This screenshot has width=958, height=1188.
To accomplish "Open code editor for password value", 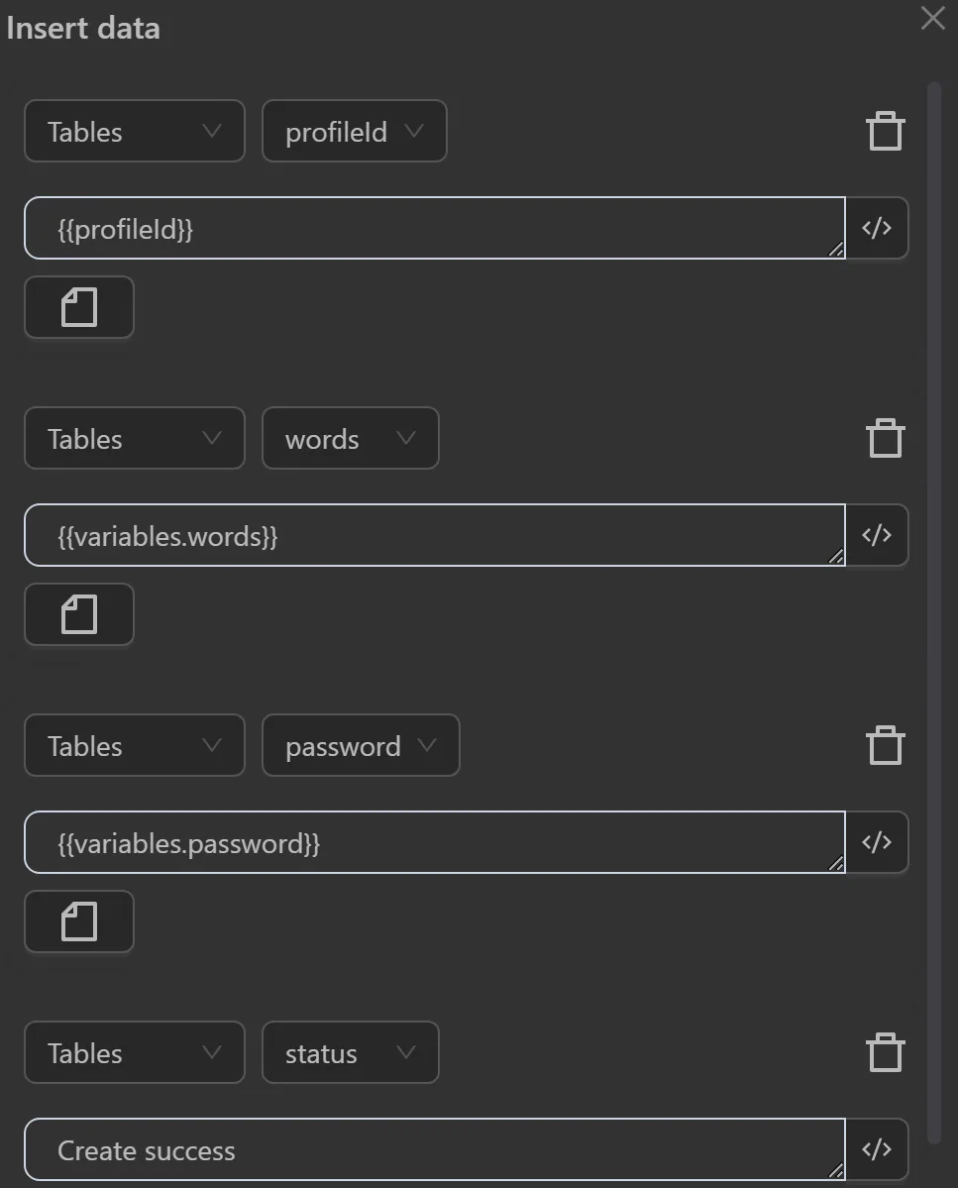I will (x=877, y=842).
